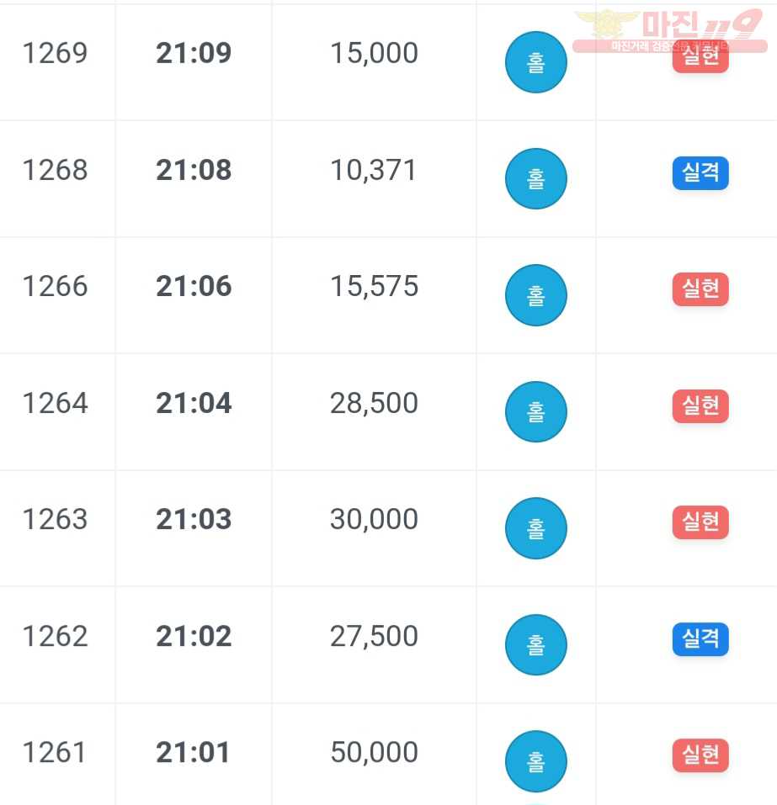This screenshot has width=777, height=805.
Task: Tap the 홀 circle next to 50,000
Action: (x=536, y=761)
